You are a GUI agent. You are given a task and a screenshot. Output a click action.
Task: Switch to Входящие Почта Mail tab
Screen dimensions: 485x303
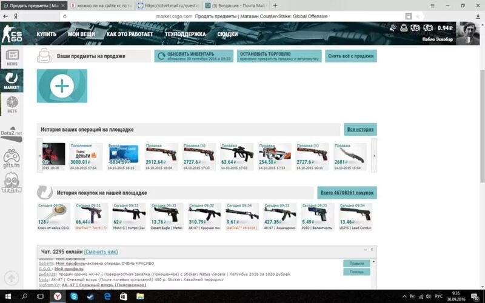(236, 5)
